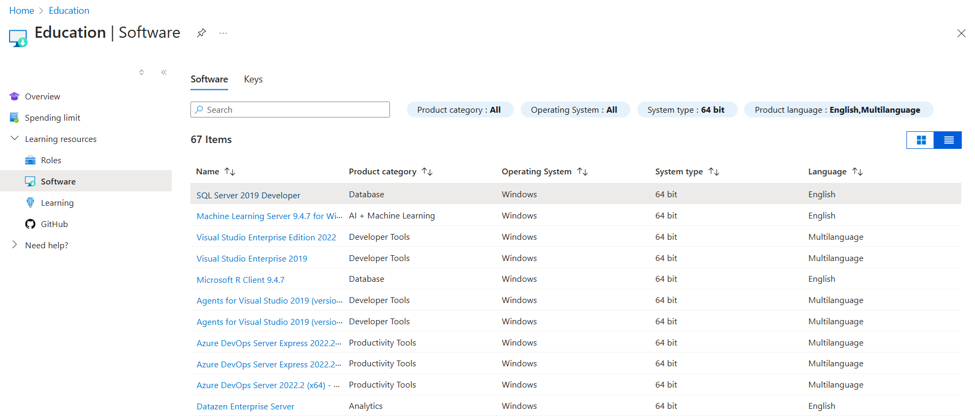
Task: Click in the Search box
Action: tap(290, 110)
